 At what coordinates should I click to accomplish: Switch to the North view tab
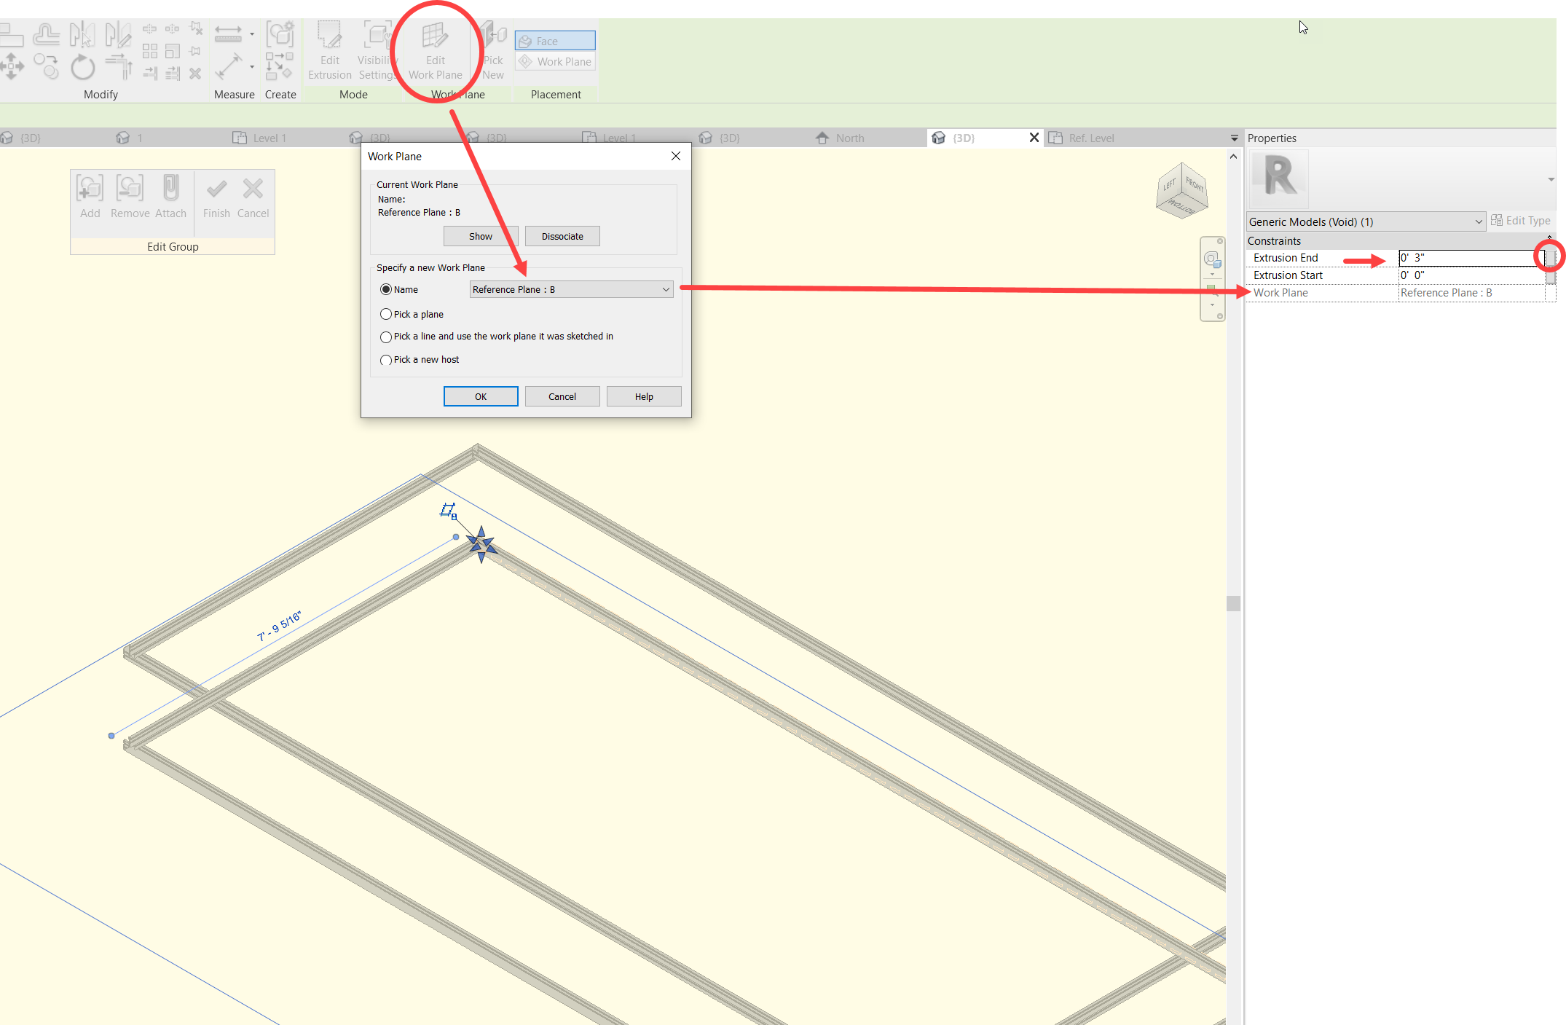[x=849, y=137]
